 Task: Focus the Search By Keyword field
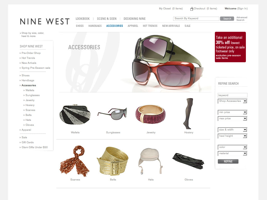(x=196, y=18)
